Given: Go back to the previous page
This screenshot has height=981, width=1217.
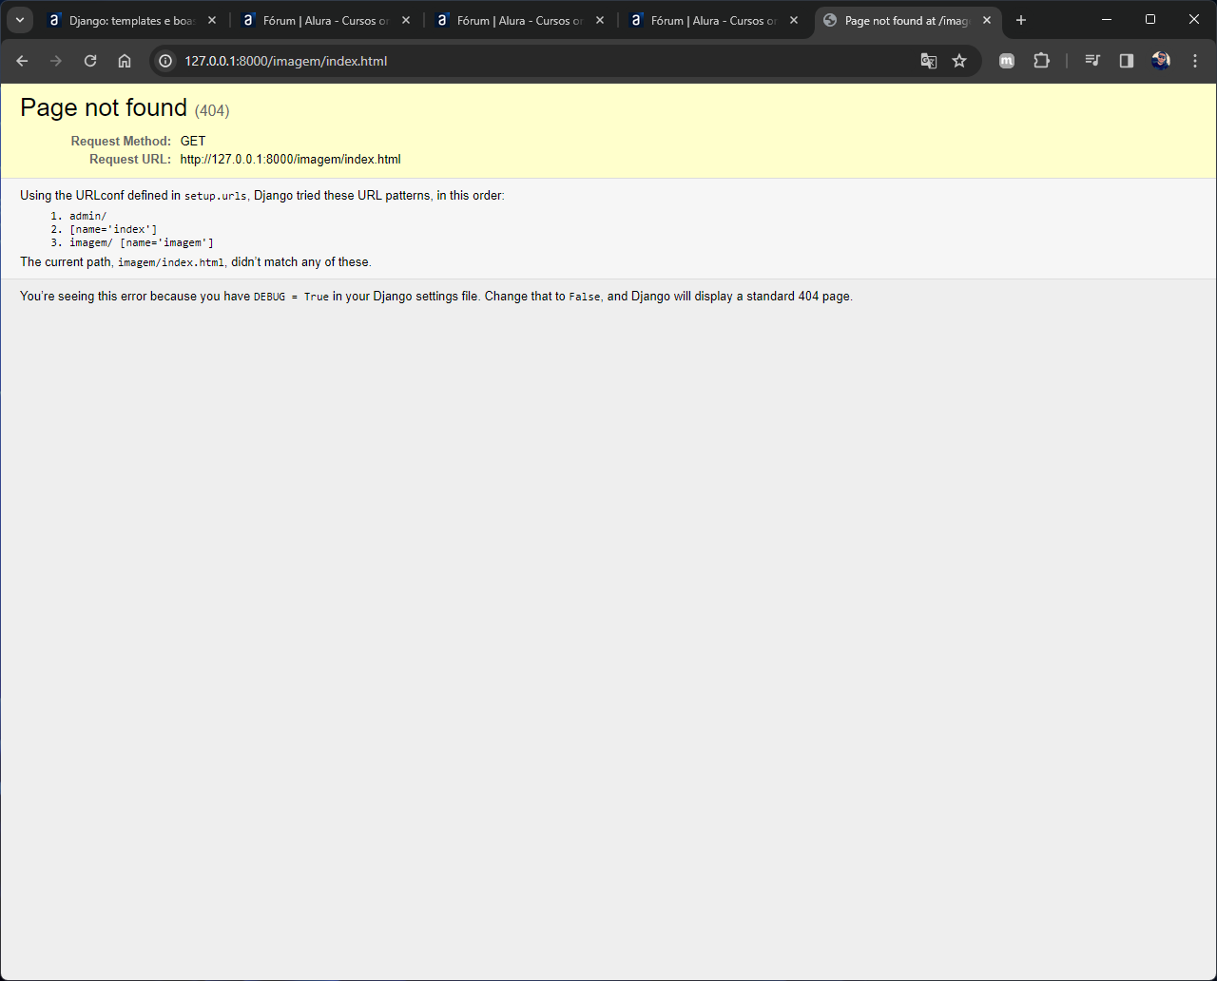Looking at the screenshot, I should pyautogui.click(x=22, y=61).
